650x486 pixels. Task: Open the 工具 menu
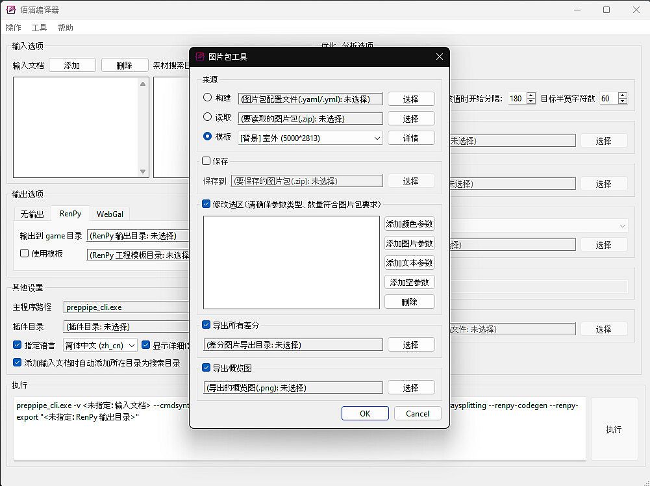pyautogui.click(x=39, y=28)
